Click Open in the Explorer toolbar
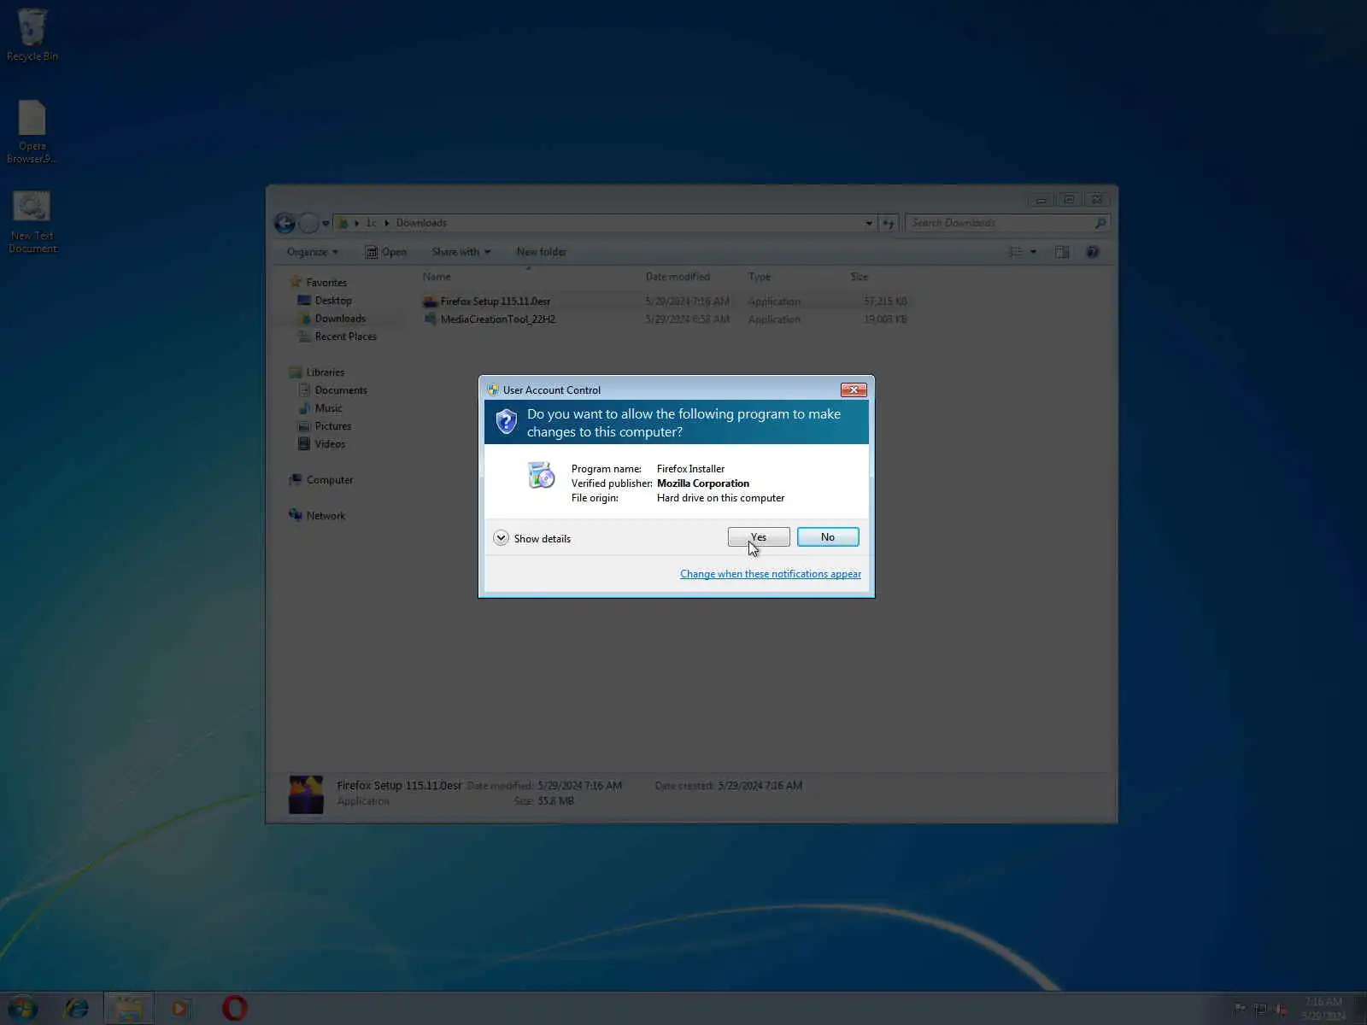Screen dimensions: 1367x1025 pos(386,252)
